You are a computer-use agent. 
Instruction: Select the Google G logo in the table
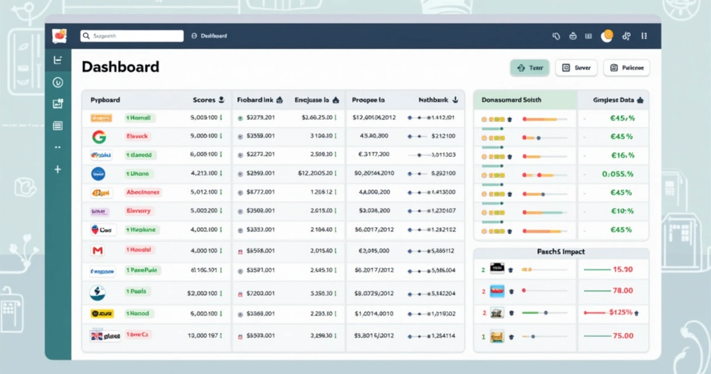click(100, 136)
